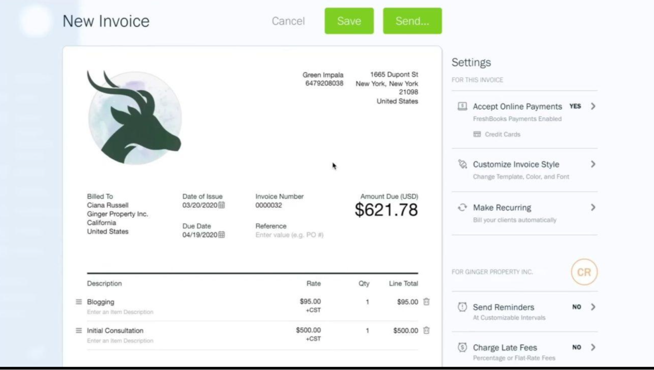This screenshot has width=654, height=370.
Task: Click the Initial Consultation rate $500.00
Action: coord(308,330)
